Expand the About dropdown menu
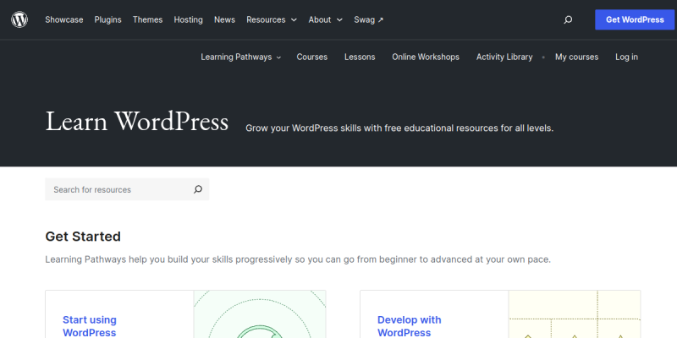Viewport: 677px width, 338px height. pos(326,19)
